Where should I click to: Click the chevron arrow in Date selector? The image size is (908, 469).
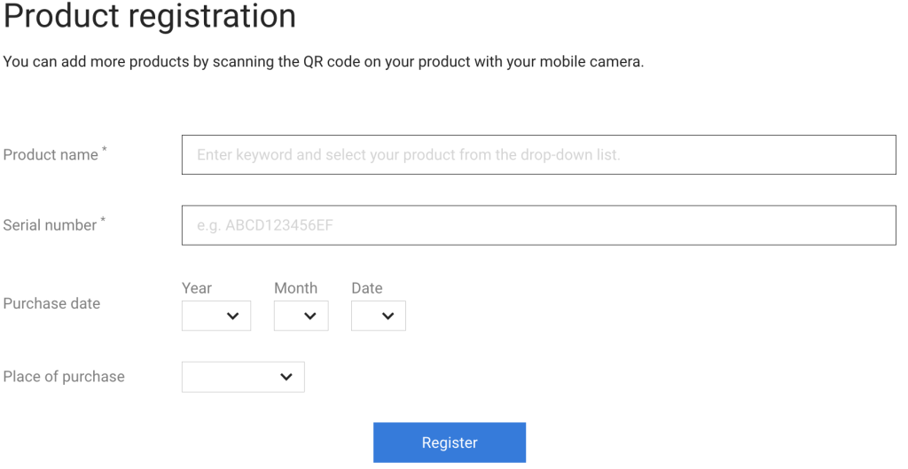tap(387, 317)
